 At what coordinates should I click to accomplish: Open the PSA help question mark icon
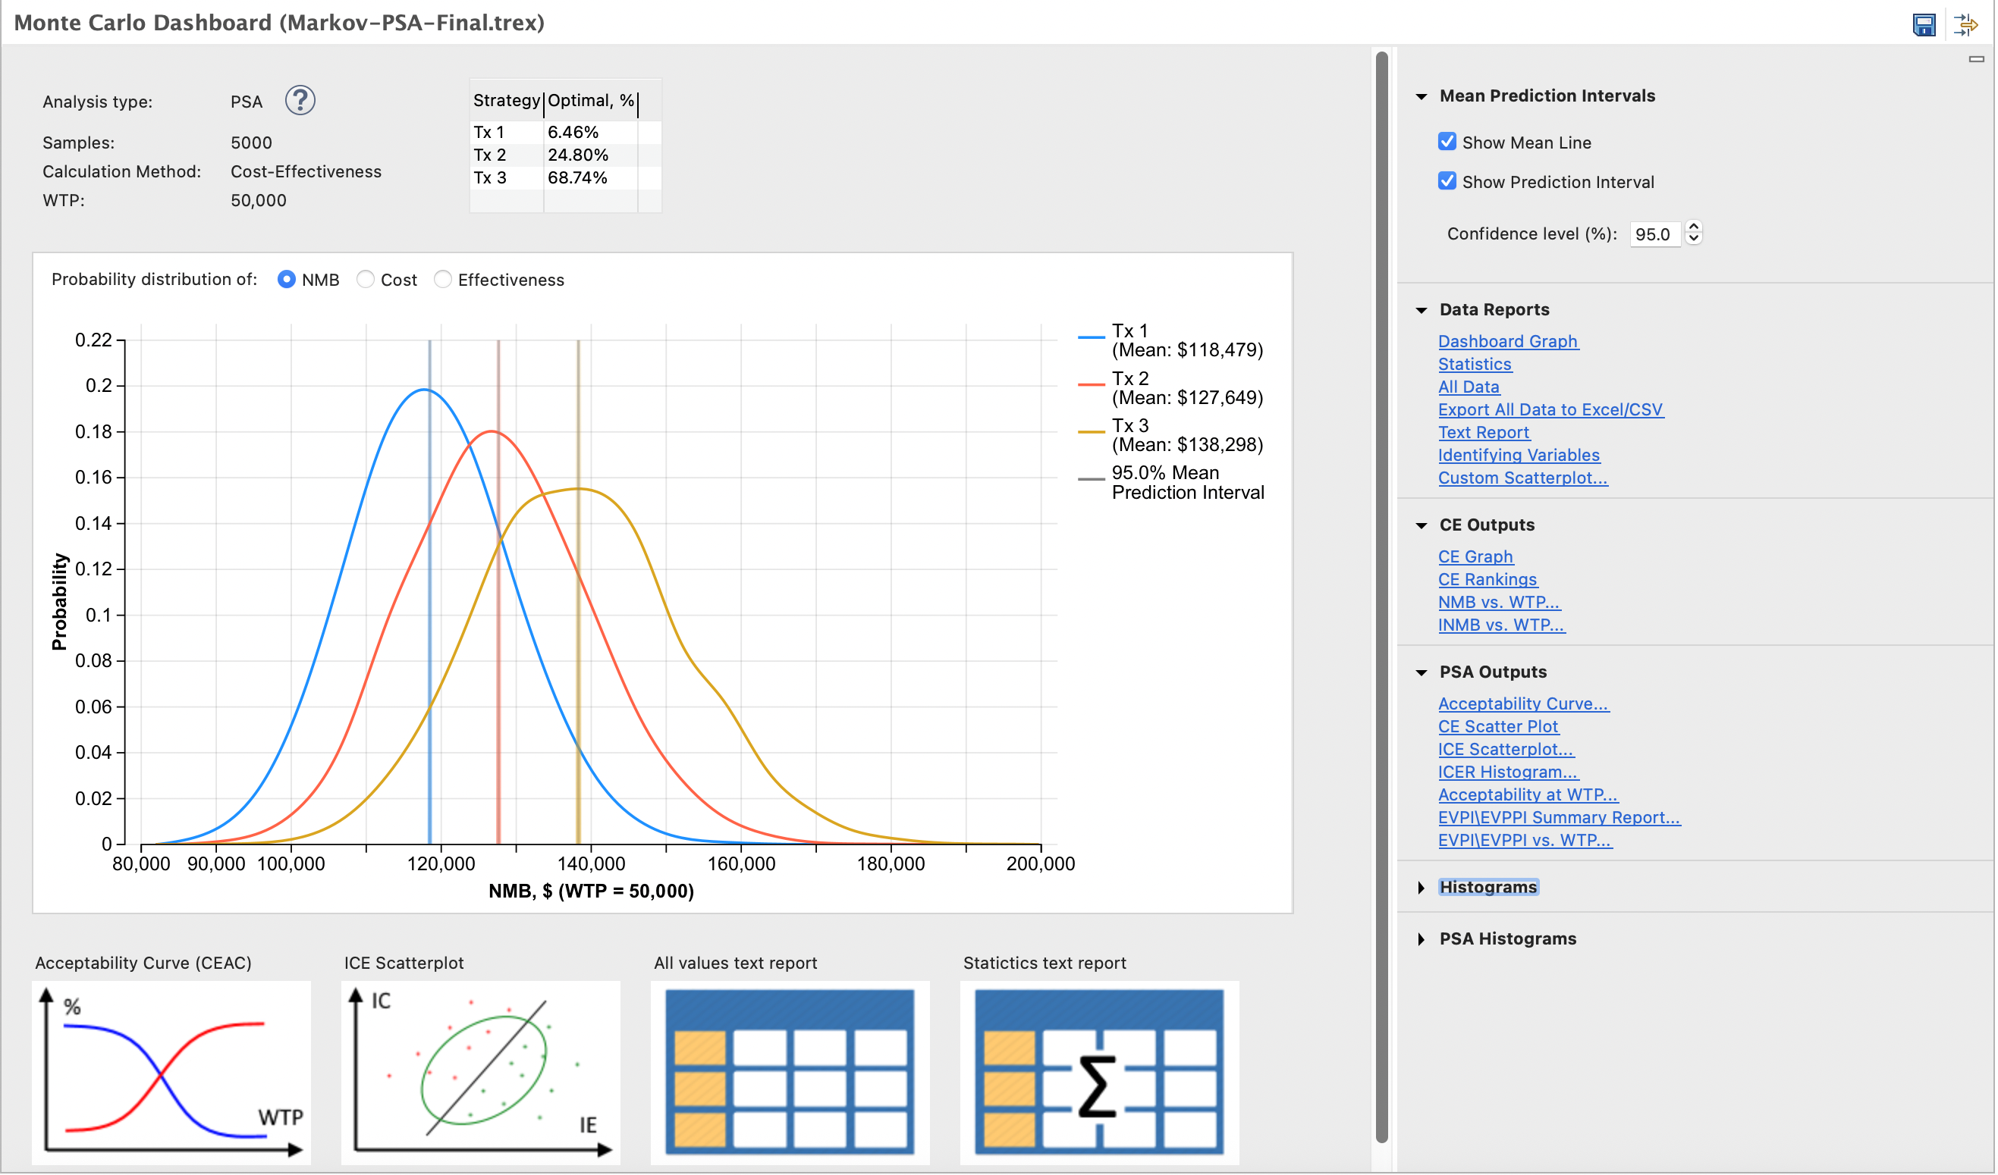(x=300, y=101)
